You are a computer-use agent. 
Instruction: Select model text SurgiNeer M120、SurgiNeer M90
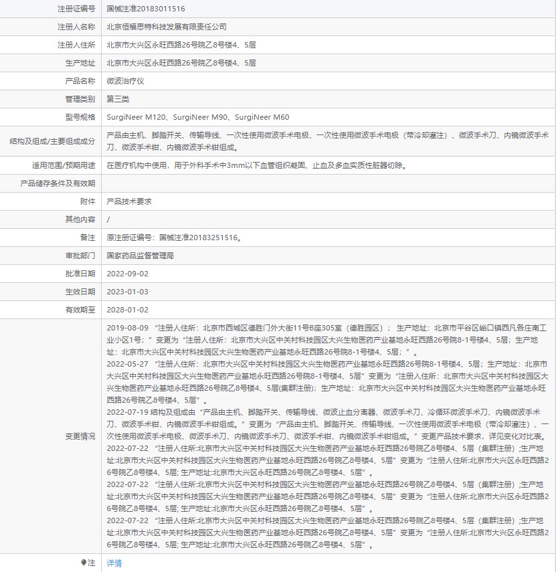[x=167, y=117]
